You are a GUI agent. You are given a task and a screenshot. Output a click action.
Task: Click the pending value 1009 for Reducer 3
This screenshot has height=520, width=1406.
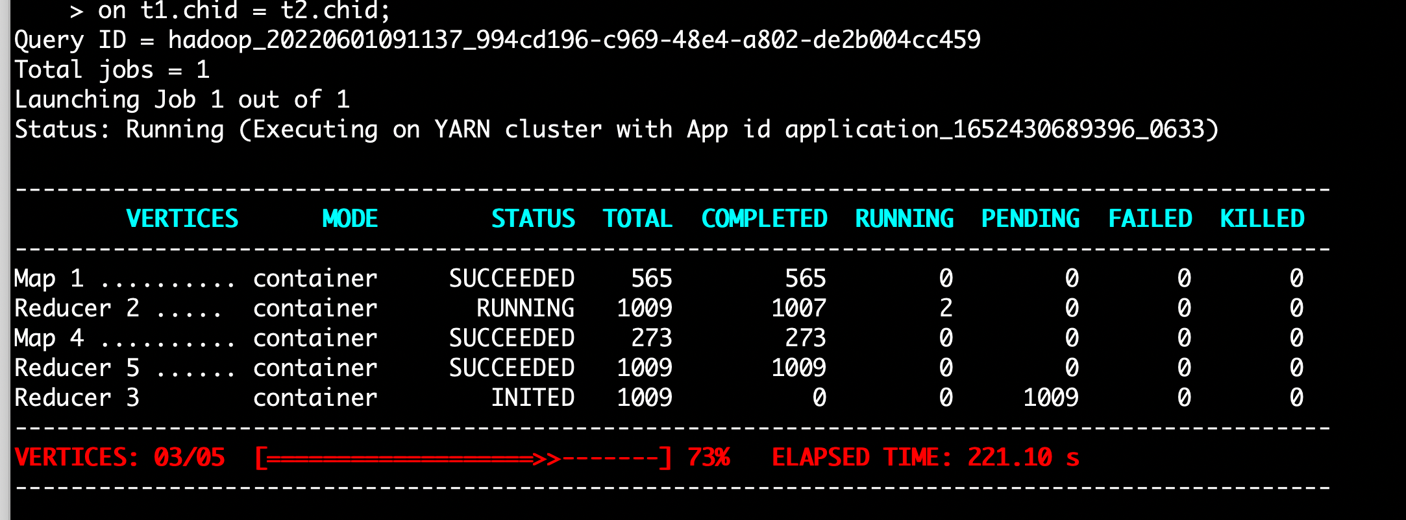(x=1051, y=397)
